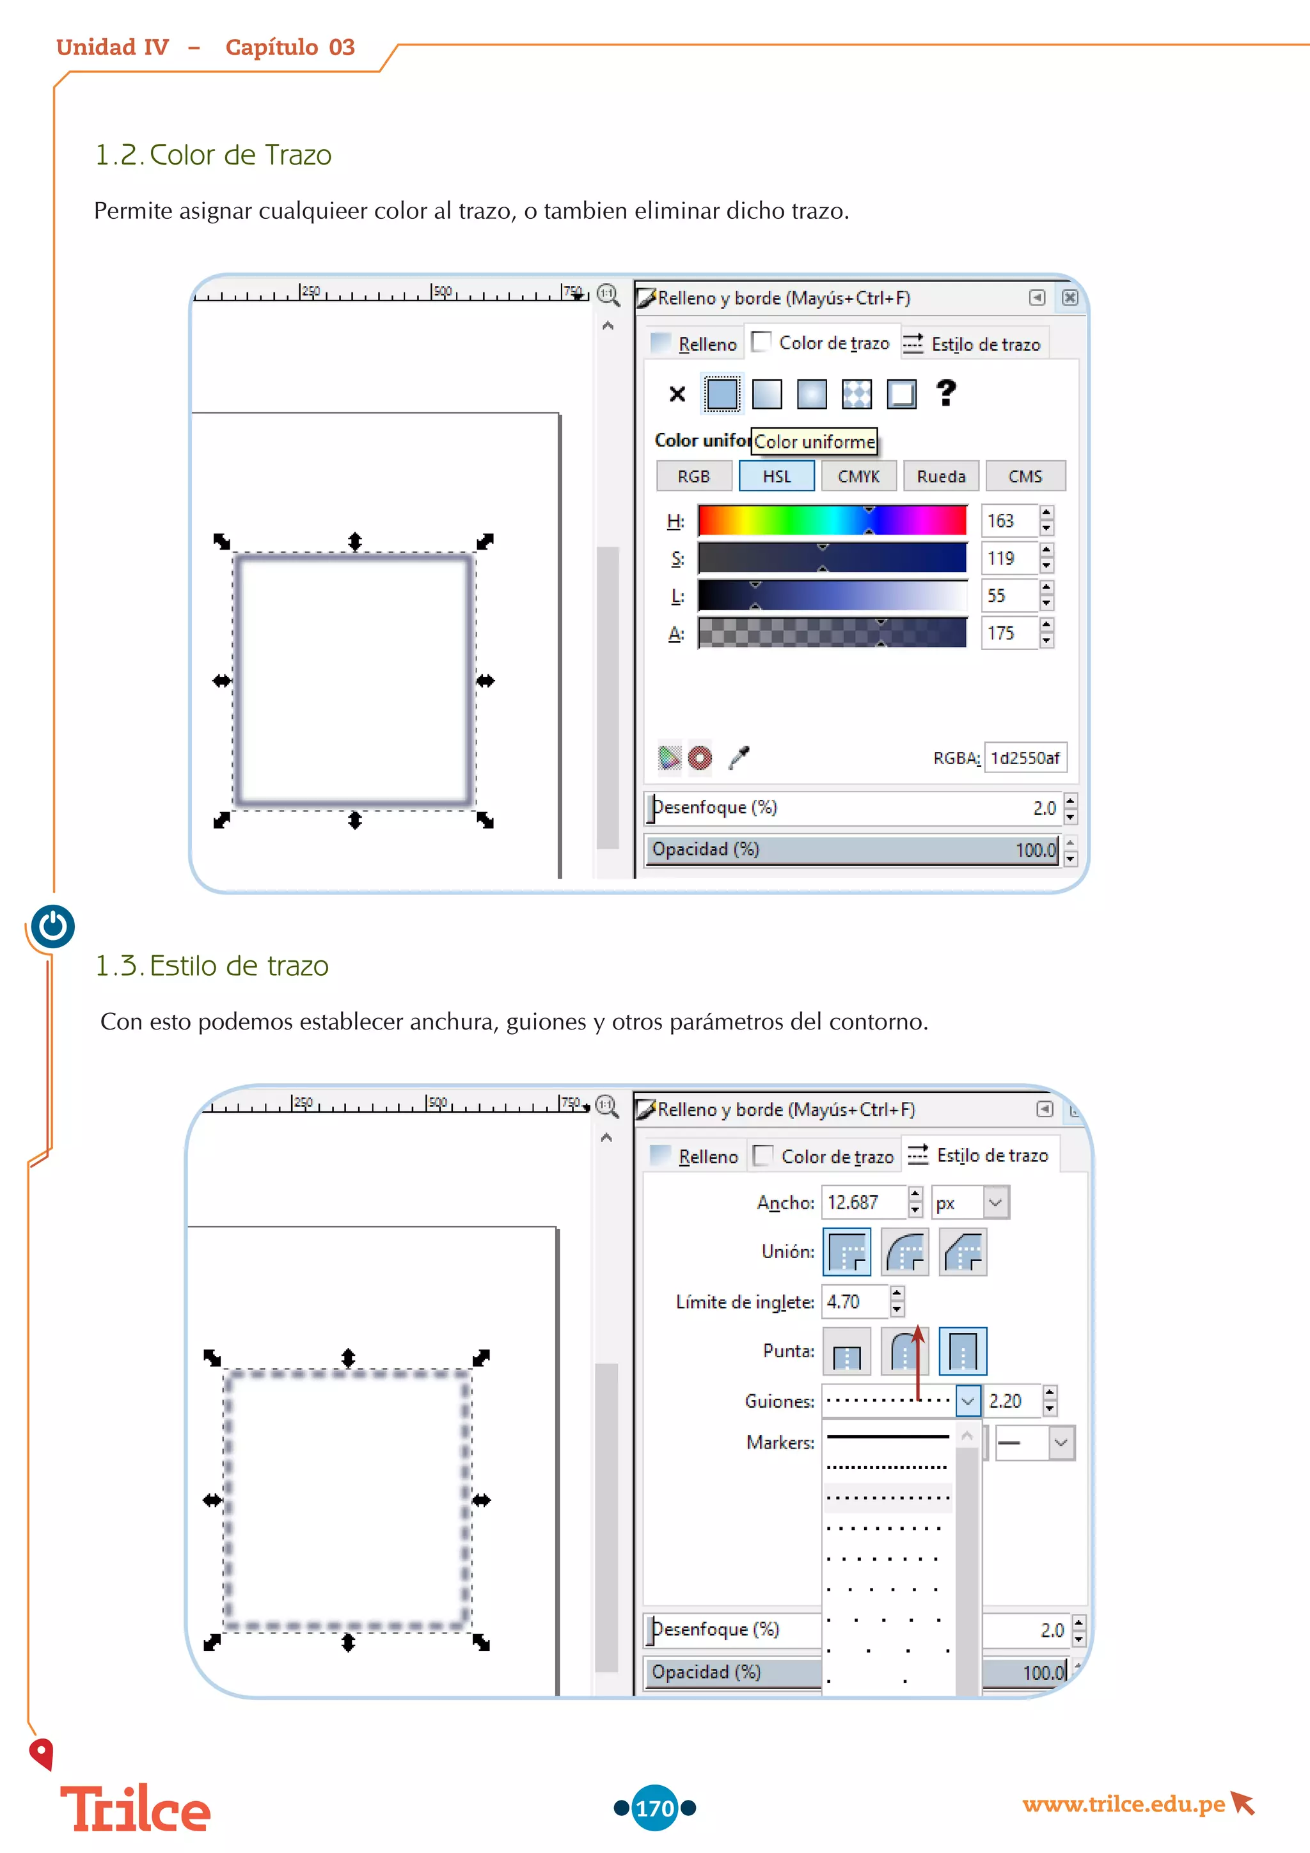1310x1853 pixels.
Task: Click the CMYK color mode button
Action: pyautogui.click(x=858, y=476)
